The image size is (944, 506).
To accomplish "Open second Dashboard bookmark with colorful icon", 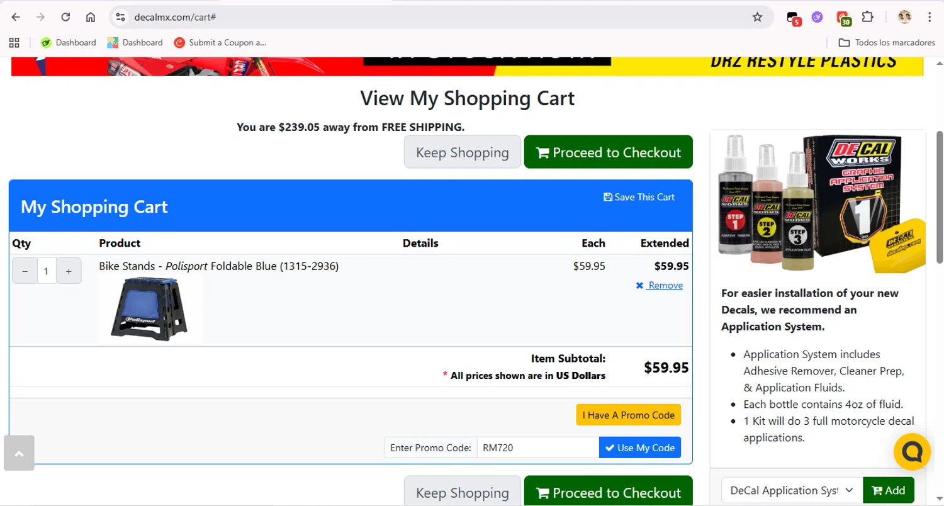I will tap(135, 43).
